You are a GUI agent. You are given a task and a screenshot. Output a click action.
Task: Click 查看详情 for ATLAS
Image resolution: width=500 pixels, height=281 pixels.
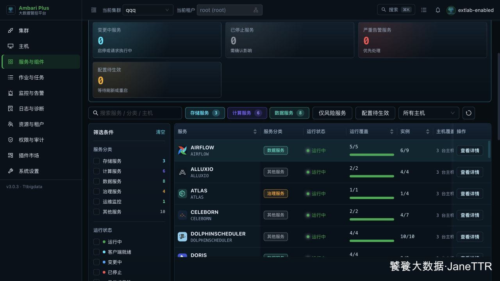coord(470,194)
